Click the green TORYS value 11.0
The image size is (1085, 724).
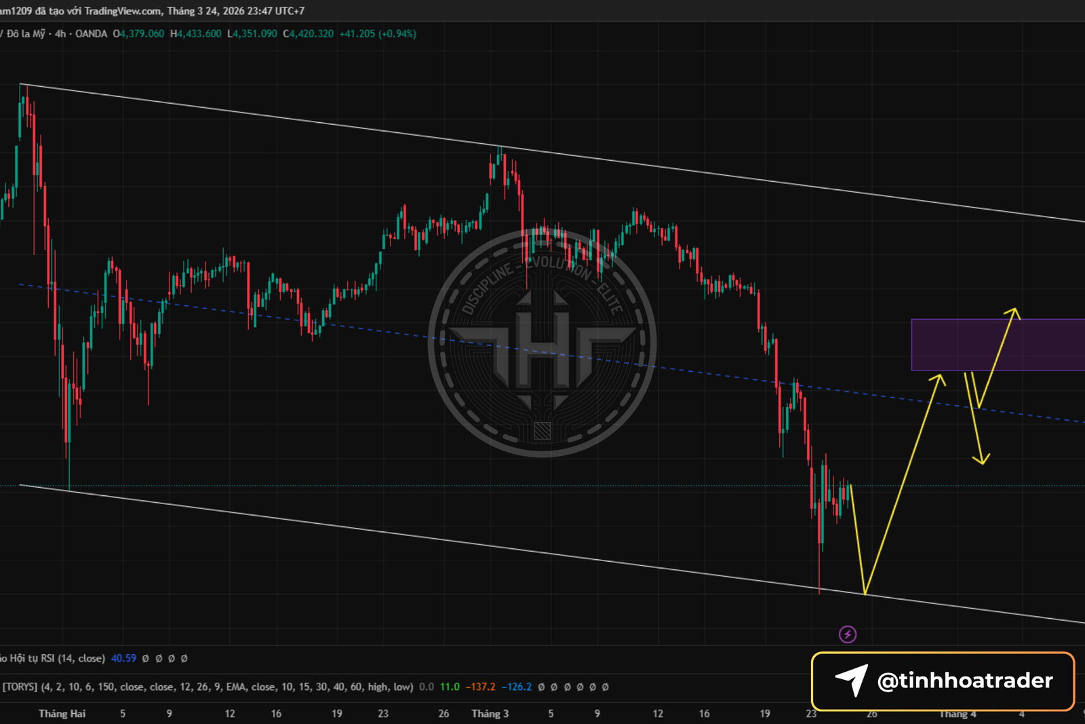[x=450, y=687]
